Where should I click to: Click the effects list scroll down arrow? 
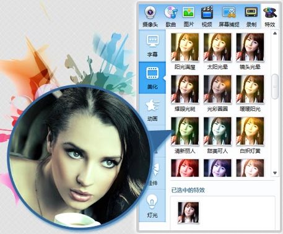coord(275,173)
